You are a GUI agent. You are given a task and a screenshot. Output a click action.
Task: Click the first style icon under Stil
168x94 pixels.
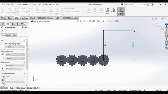coord(6,44)
